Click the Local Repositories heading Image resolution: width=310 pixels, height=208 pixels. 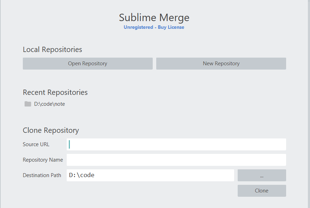(x=52, y=50)
